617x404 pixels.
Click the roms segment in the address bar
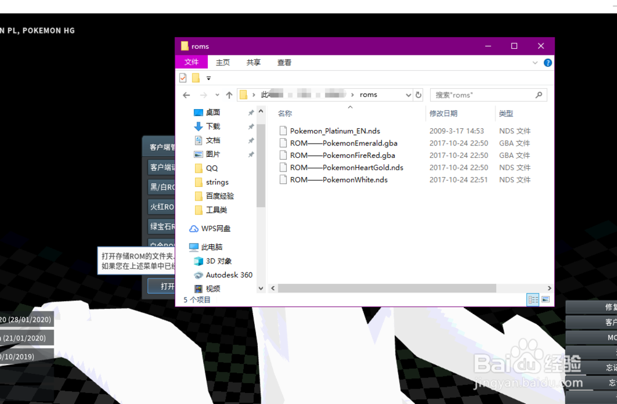coord(368,94)
